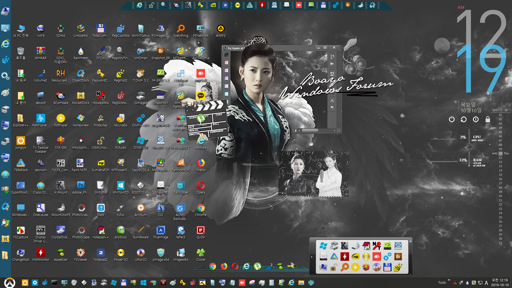Click the pink swatch in Photoshop mockup window
512x288 pixels.
click(x=226, y=62)
